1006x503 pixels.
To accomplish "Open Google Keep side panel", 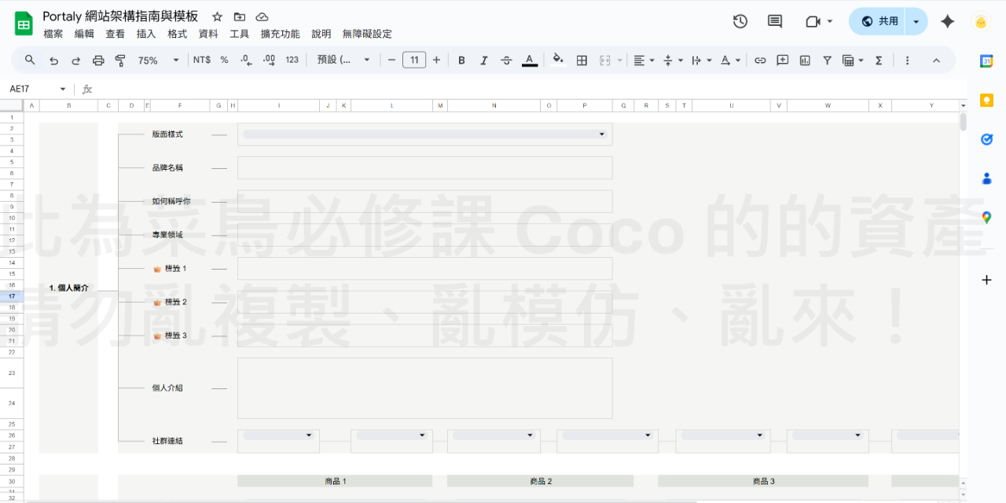I will [987, 100].
